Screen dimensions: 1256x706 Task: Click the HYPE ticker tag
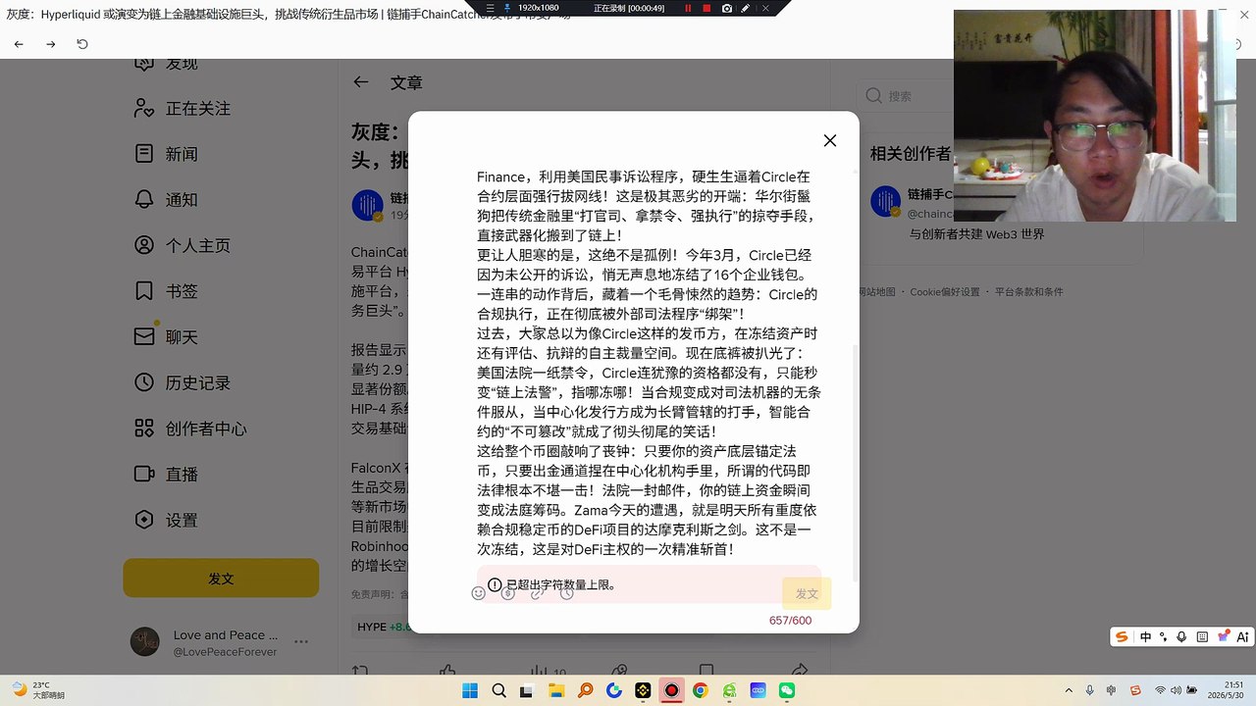(383, 627)
